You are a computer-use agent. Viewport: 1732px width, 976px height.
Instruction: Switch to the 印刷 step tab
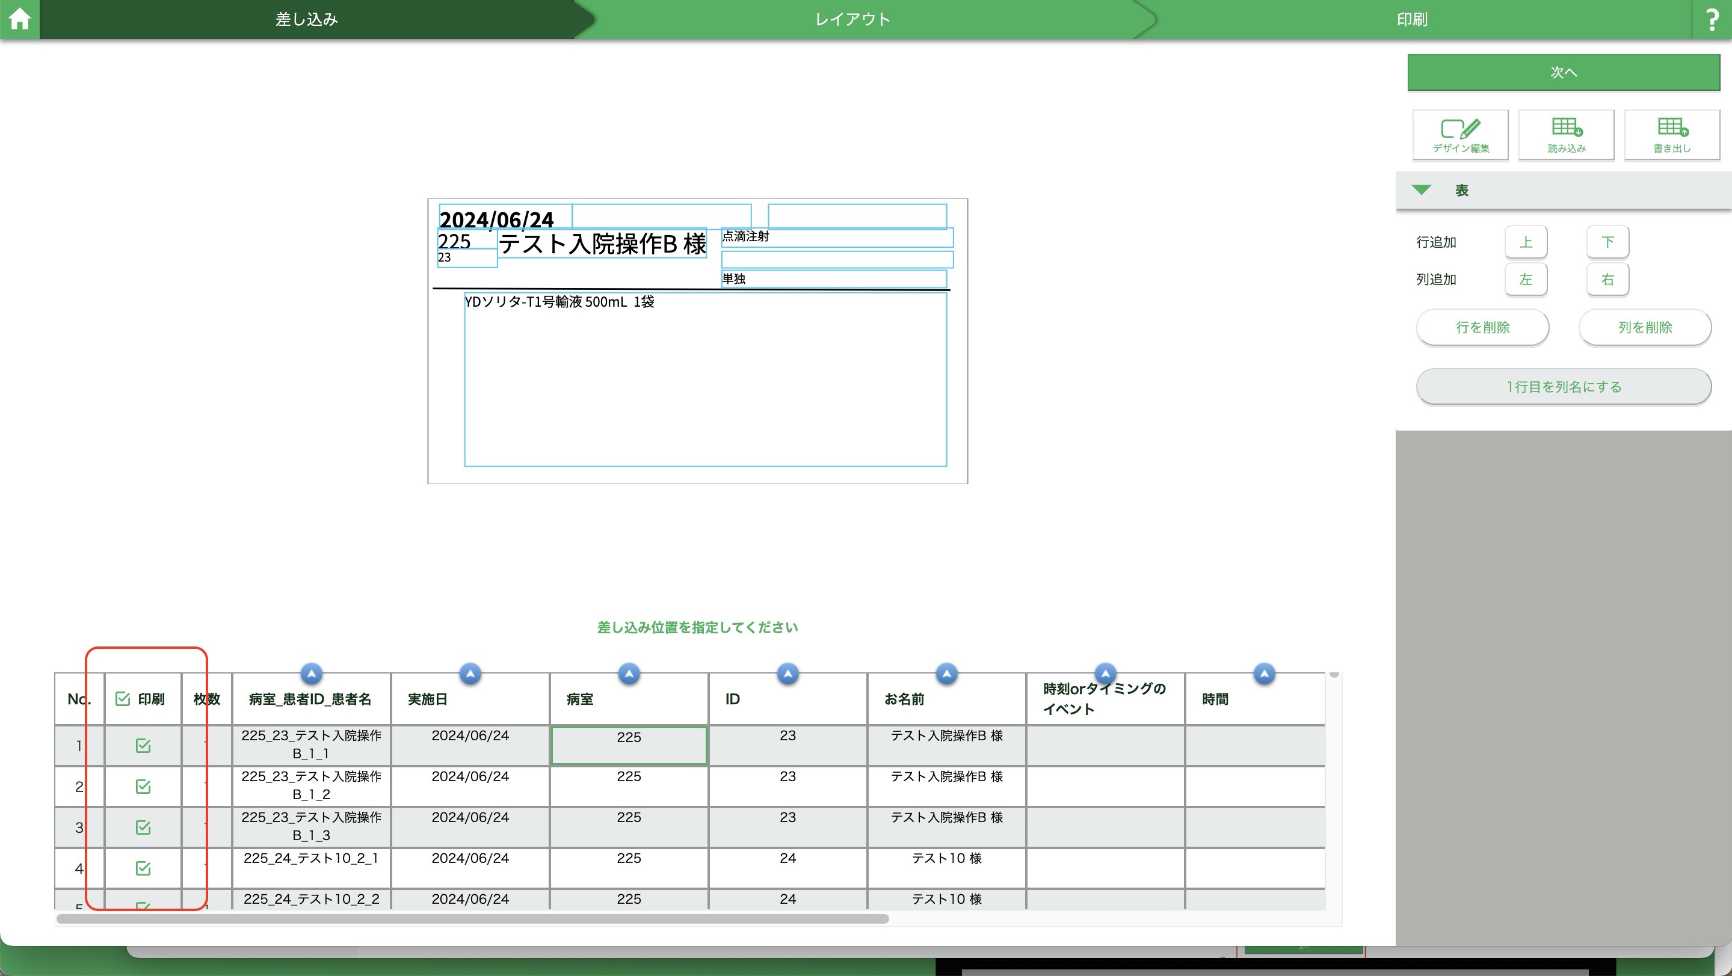pos(1412,19)
